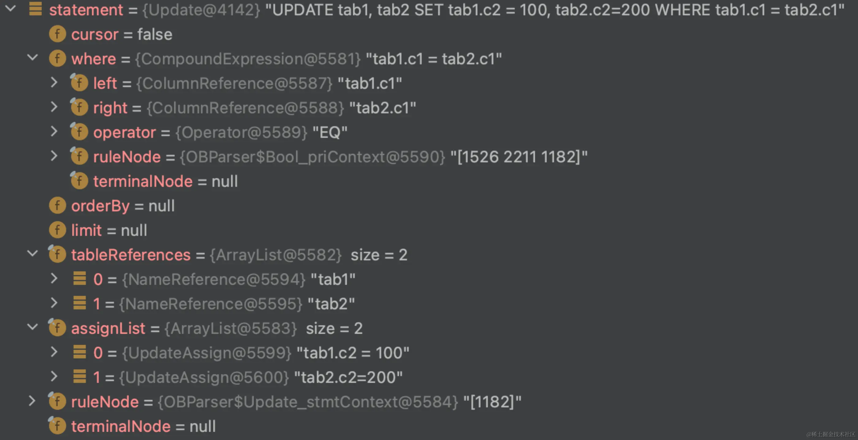Click the list icon of NameReference tab1
858x440 pixels.
click(80, 279)
